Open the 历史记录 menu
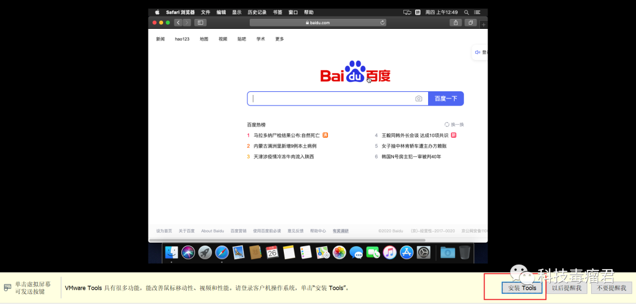Screen dimensions: 636x304 click(x=257, y=12)
